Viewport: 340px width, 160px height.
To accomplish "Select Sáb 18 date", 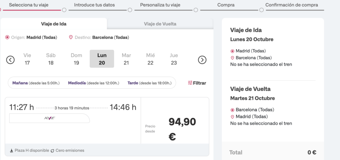I will [51, 59].
